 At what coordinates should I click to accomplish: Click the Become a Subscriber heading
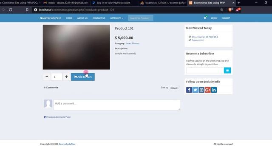[200, 54]
